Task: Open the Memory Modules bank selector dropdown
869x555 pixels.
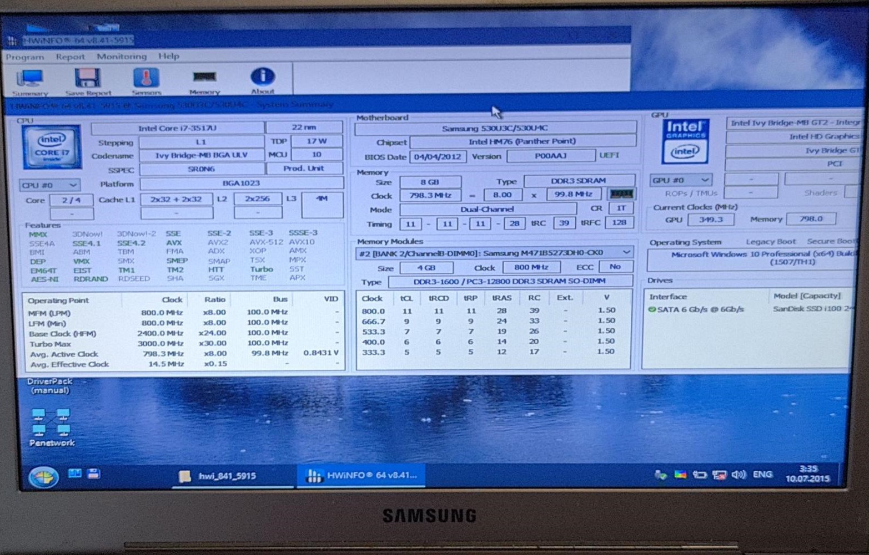Action: (x=494, y=253)
